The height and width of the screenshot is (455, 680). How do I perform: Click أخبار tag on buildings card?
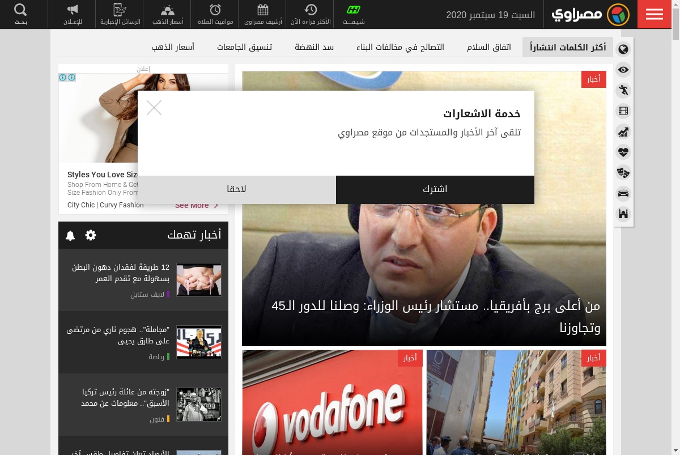(594, 358)
